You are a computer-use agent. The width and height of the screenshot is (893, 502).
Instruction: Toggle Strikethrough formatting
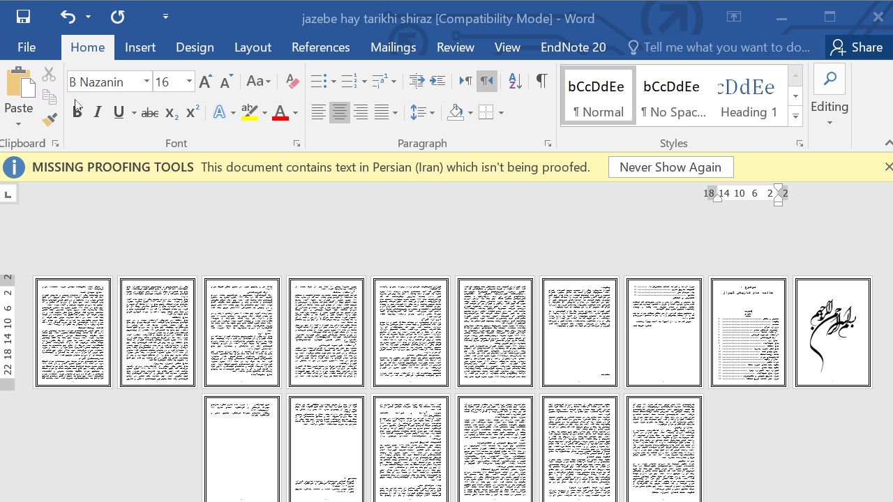149,112
